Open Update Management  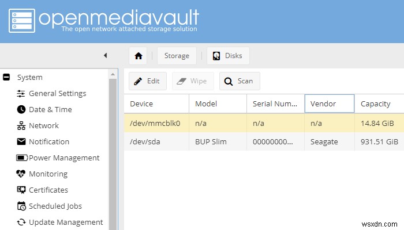point(66,223)
